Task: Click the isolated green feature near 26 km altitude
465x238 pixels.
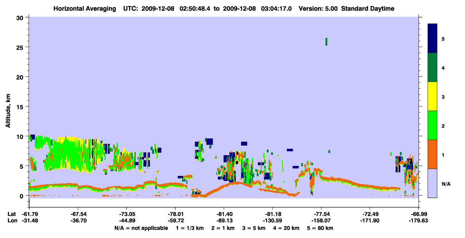Action: tap(326, 42)
